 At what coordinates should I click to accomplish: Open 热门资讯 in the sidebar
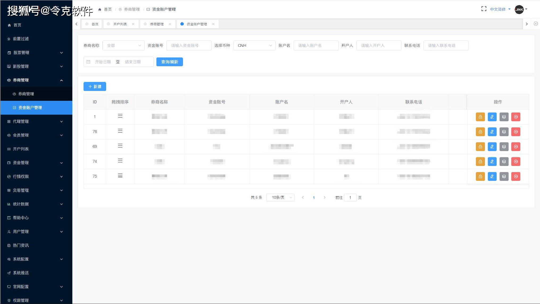(36, 245)
